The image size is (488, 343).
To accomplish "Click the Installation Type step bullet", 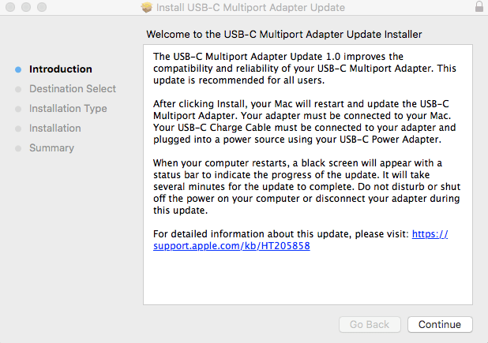I will [x=18, y=109].
